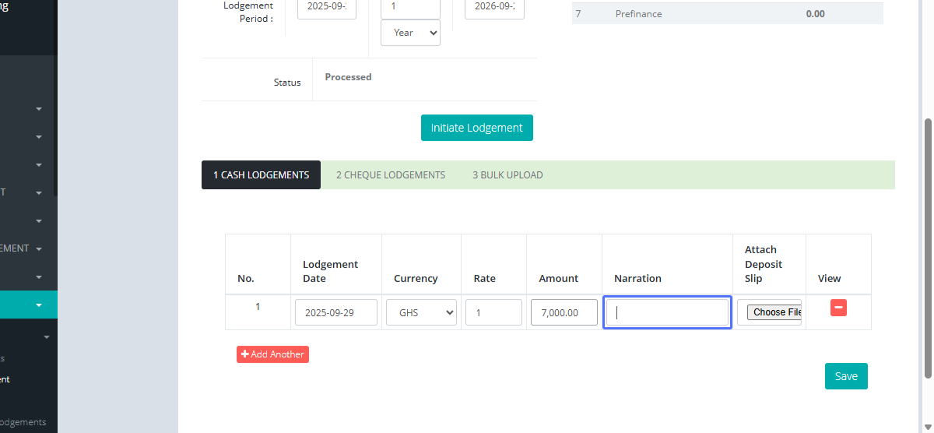Click the Amount field showing 7,000.00
This screenshot has width=934, height=433.
point(564,312)
